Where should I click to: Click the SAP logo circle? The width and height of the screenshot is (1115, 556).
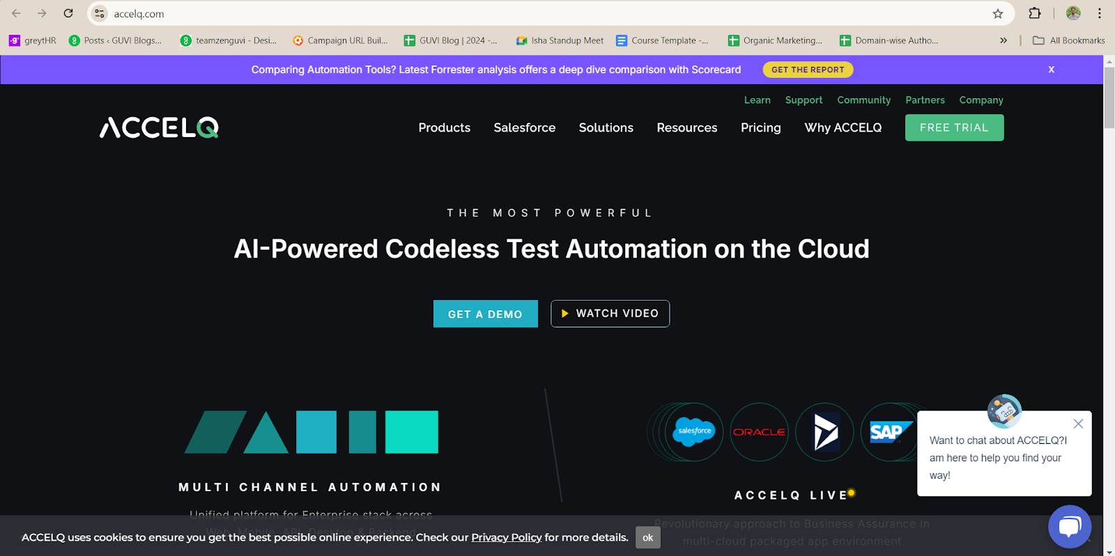[889, 432]
